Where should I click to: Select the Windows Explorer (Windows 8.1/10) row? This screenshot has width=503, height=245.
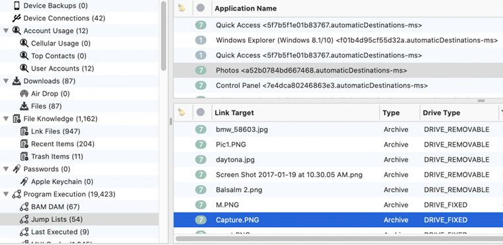338,40
